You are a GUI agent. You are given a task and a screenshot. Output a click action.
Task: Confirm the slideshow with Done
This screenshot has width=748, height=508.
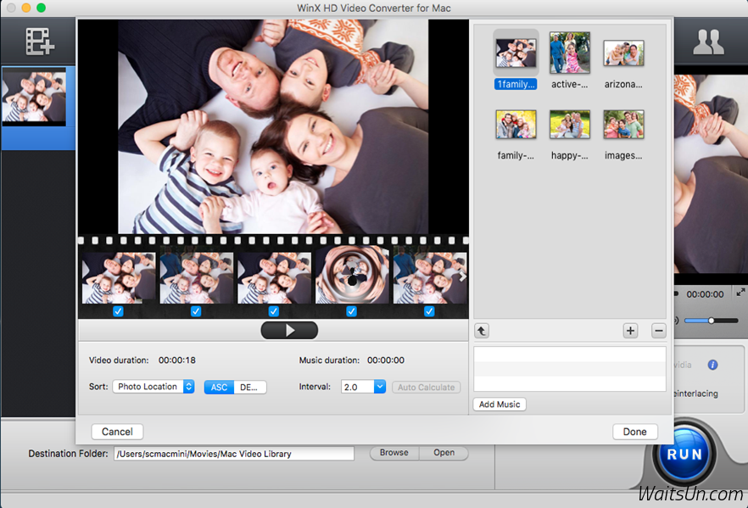click(634, 432)
